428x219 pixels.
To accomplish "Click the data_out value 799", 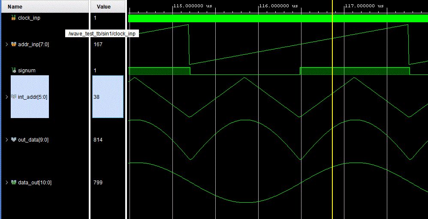I will click(98, 183).
